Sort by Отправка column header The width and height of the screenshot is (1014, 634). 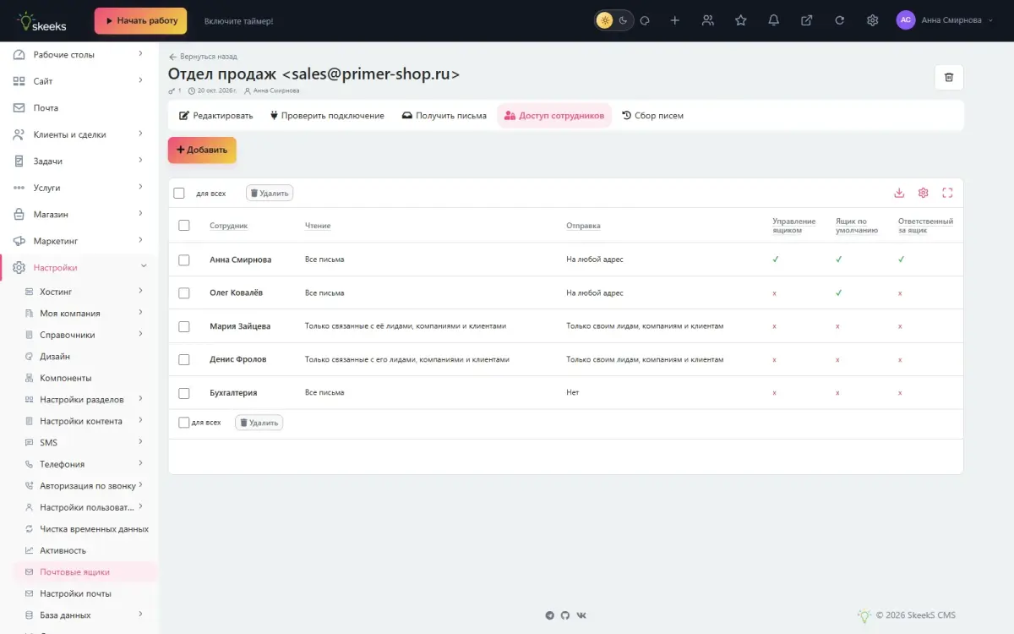tap(583, 226)
